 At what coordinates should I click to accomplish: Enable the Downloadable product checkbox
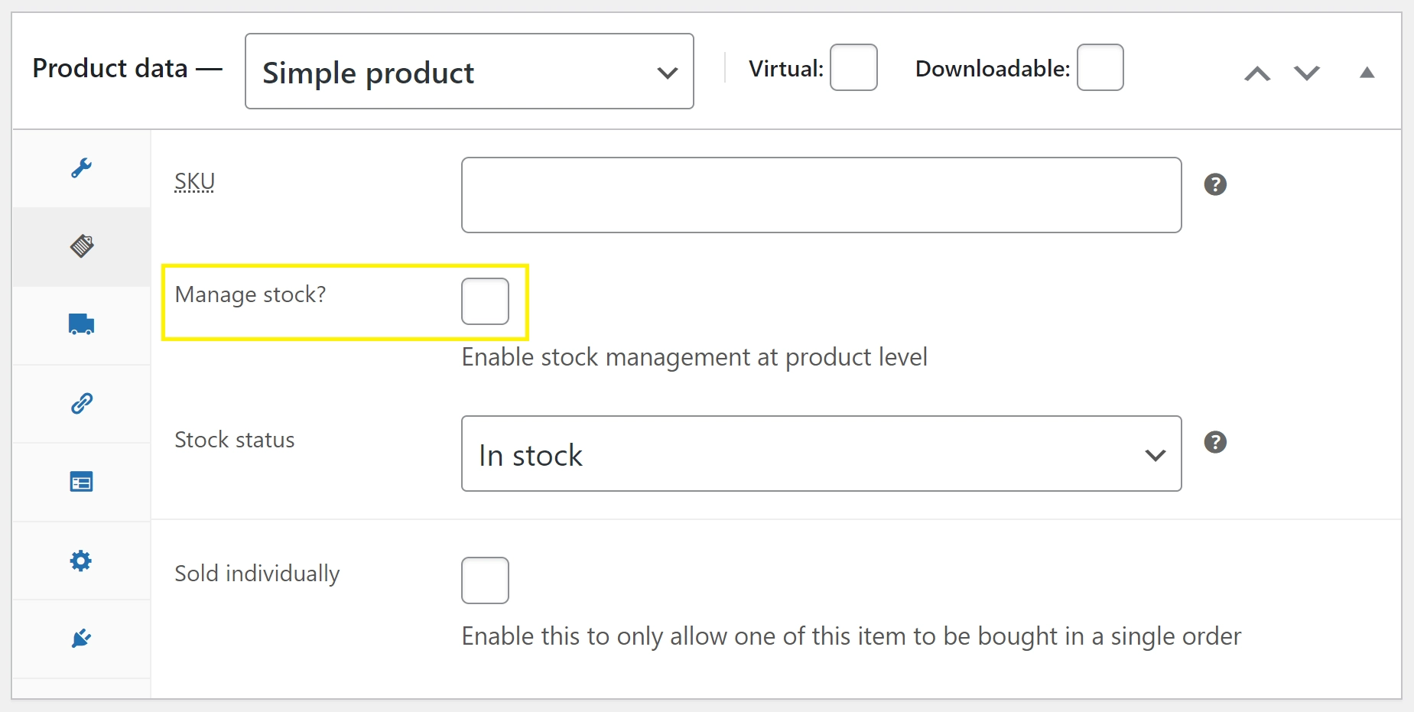(x=1100, y=67)
